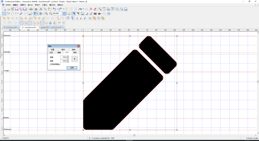Select the bottom-center anchor radio button
Viewport: 259px width, 141px height.
pos(75,61)
